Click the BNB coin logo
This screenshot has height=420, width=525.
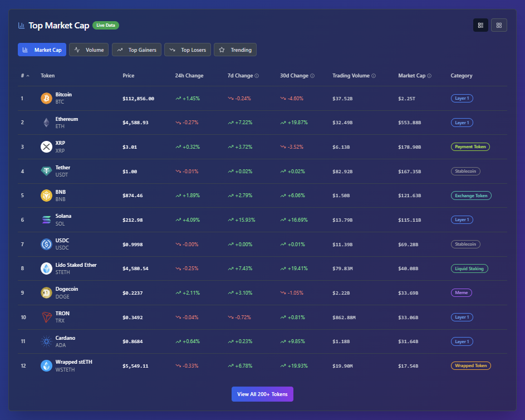coord(47,196)
